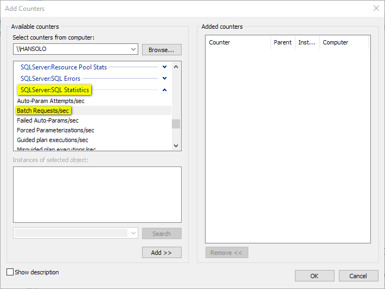Click the Parent column header
This screenshot has height=289, width=385.
pyautogui.click(x=283, y=42)
